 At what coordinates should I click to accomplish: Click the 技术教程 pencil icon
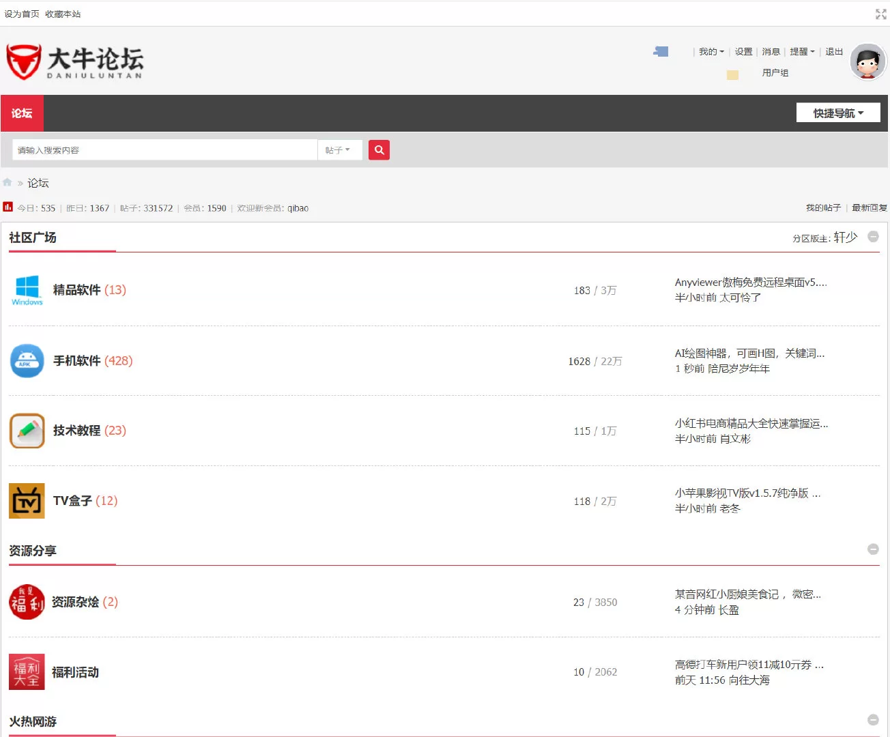27,431
